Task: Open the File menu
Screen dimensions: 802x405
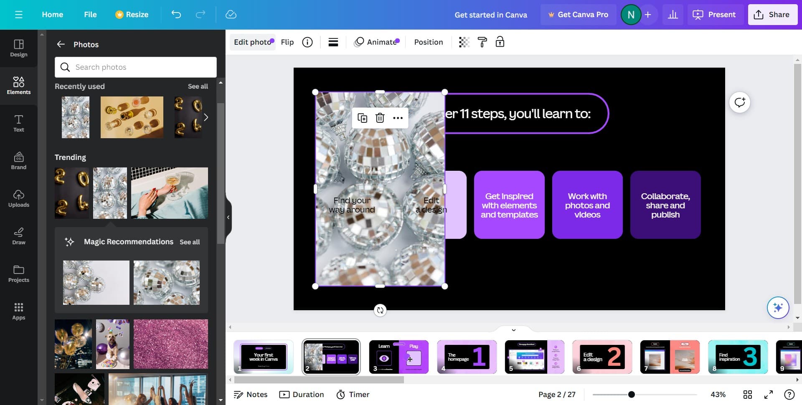Action: [x=90, y=15]
